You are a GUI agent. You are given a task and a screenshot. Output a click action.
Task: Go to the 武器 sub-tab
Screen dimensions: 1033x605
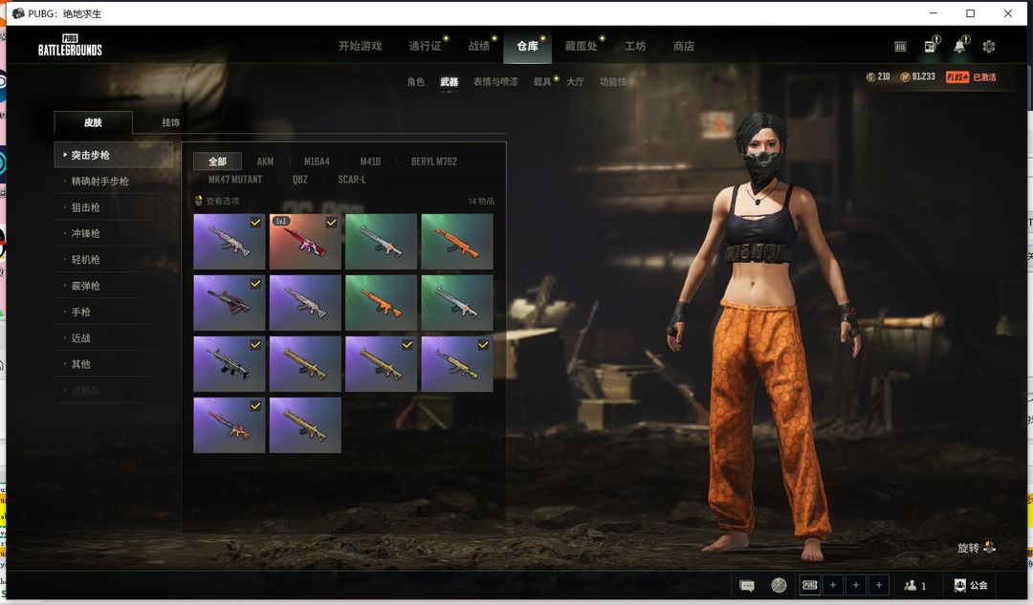coord(450,81)
